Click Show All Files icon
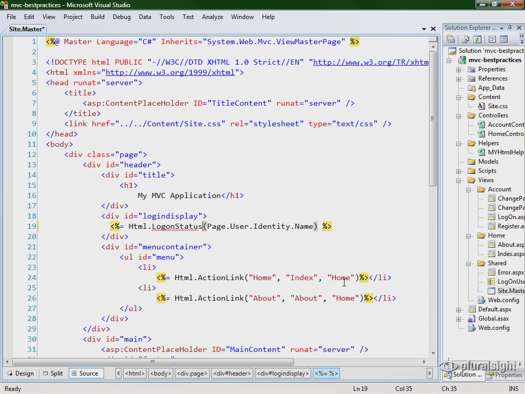 coord(465,39)
